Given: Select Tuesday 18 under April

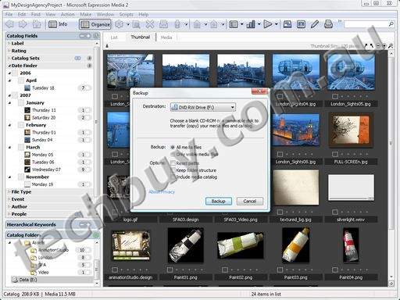Looking at the screenshot, I should [43, 88].
